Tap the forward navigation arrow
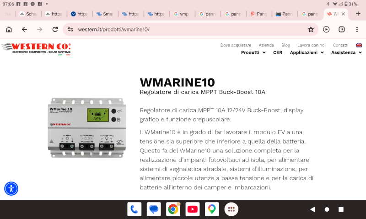Viewport: 366px width, 219px height. (40, 30)
